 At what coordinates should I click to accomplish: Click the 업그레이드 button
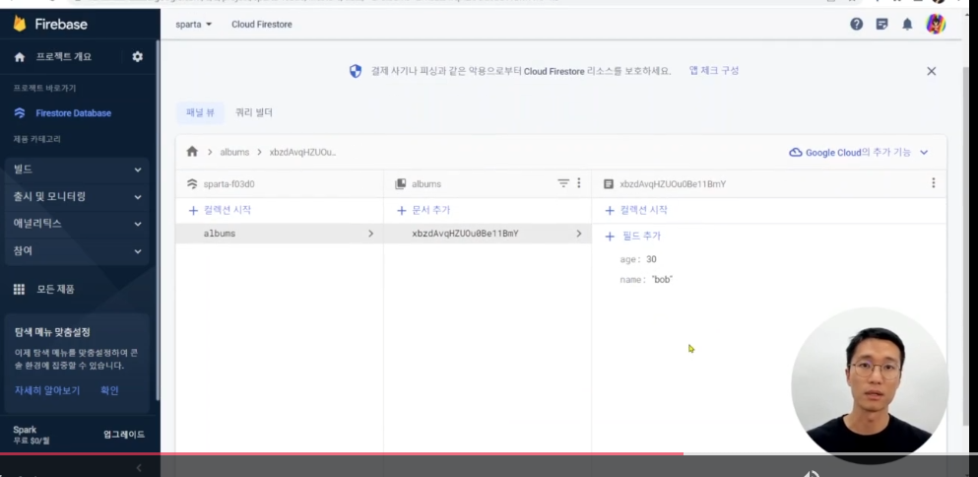pos(124,435)
